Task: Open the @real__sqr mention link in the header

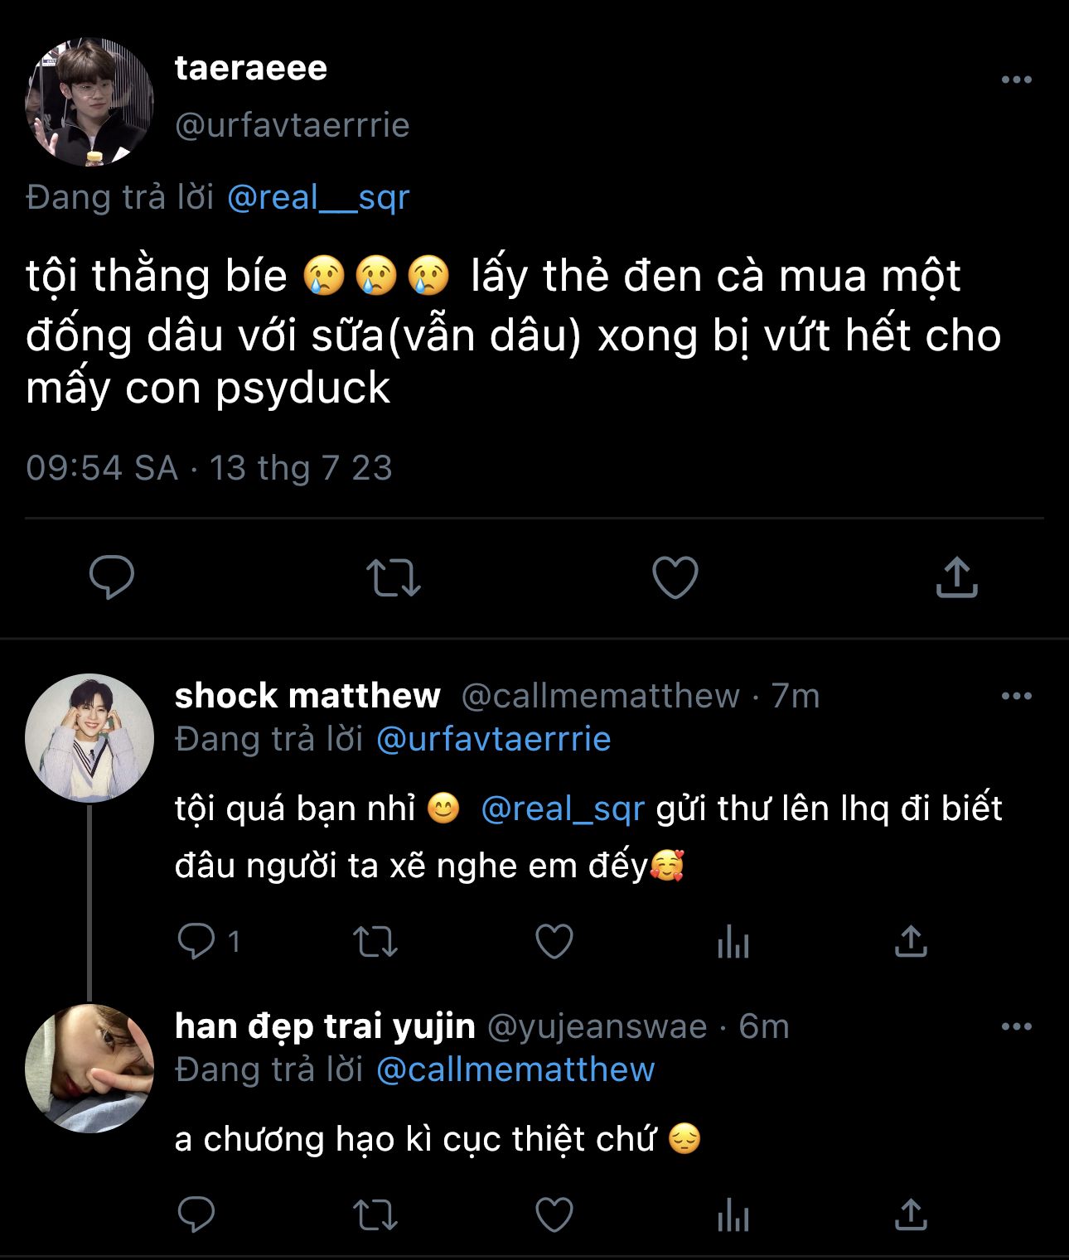Action: (318, 197)
